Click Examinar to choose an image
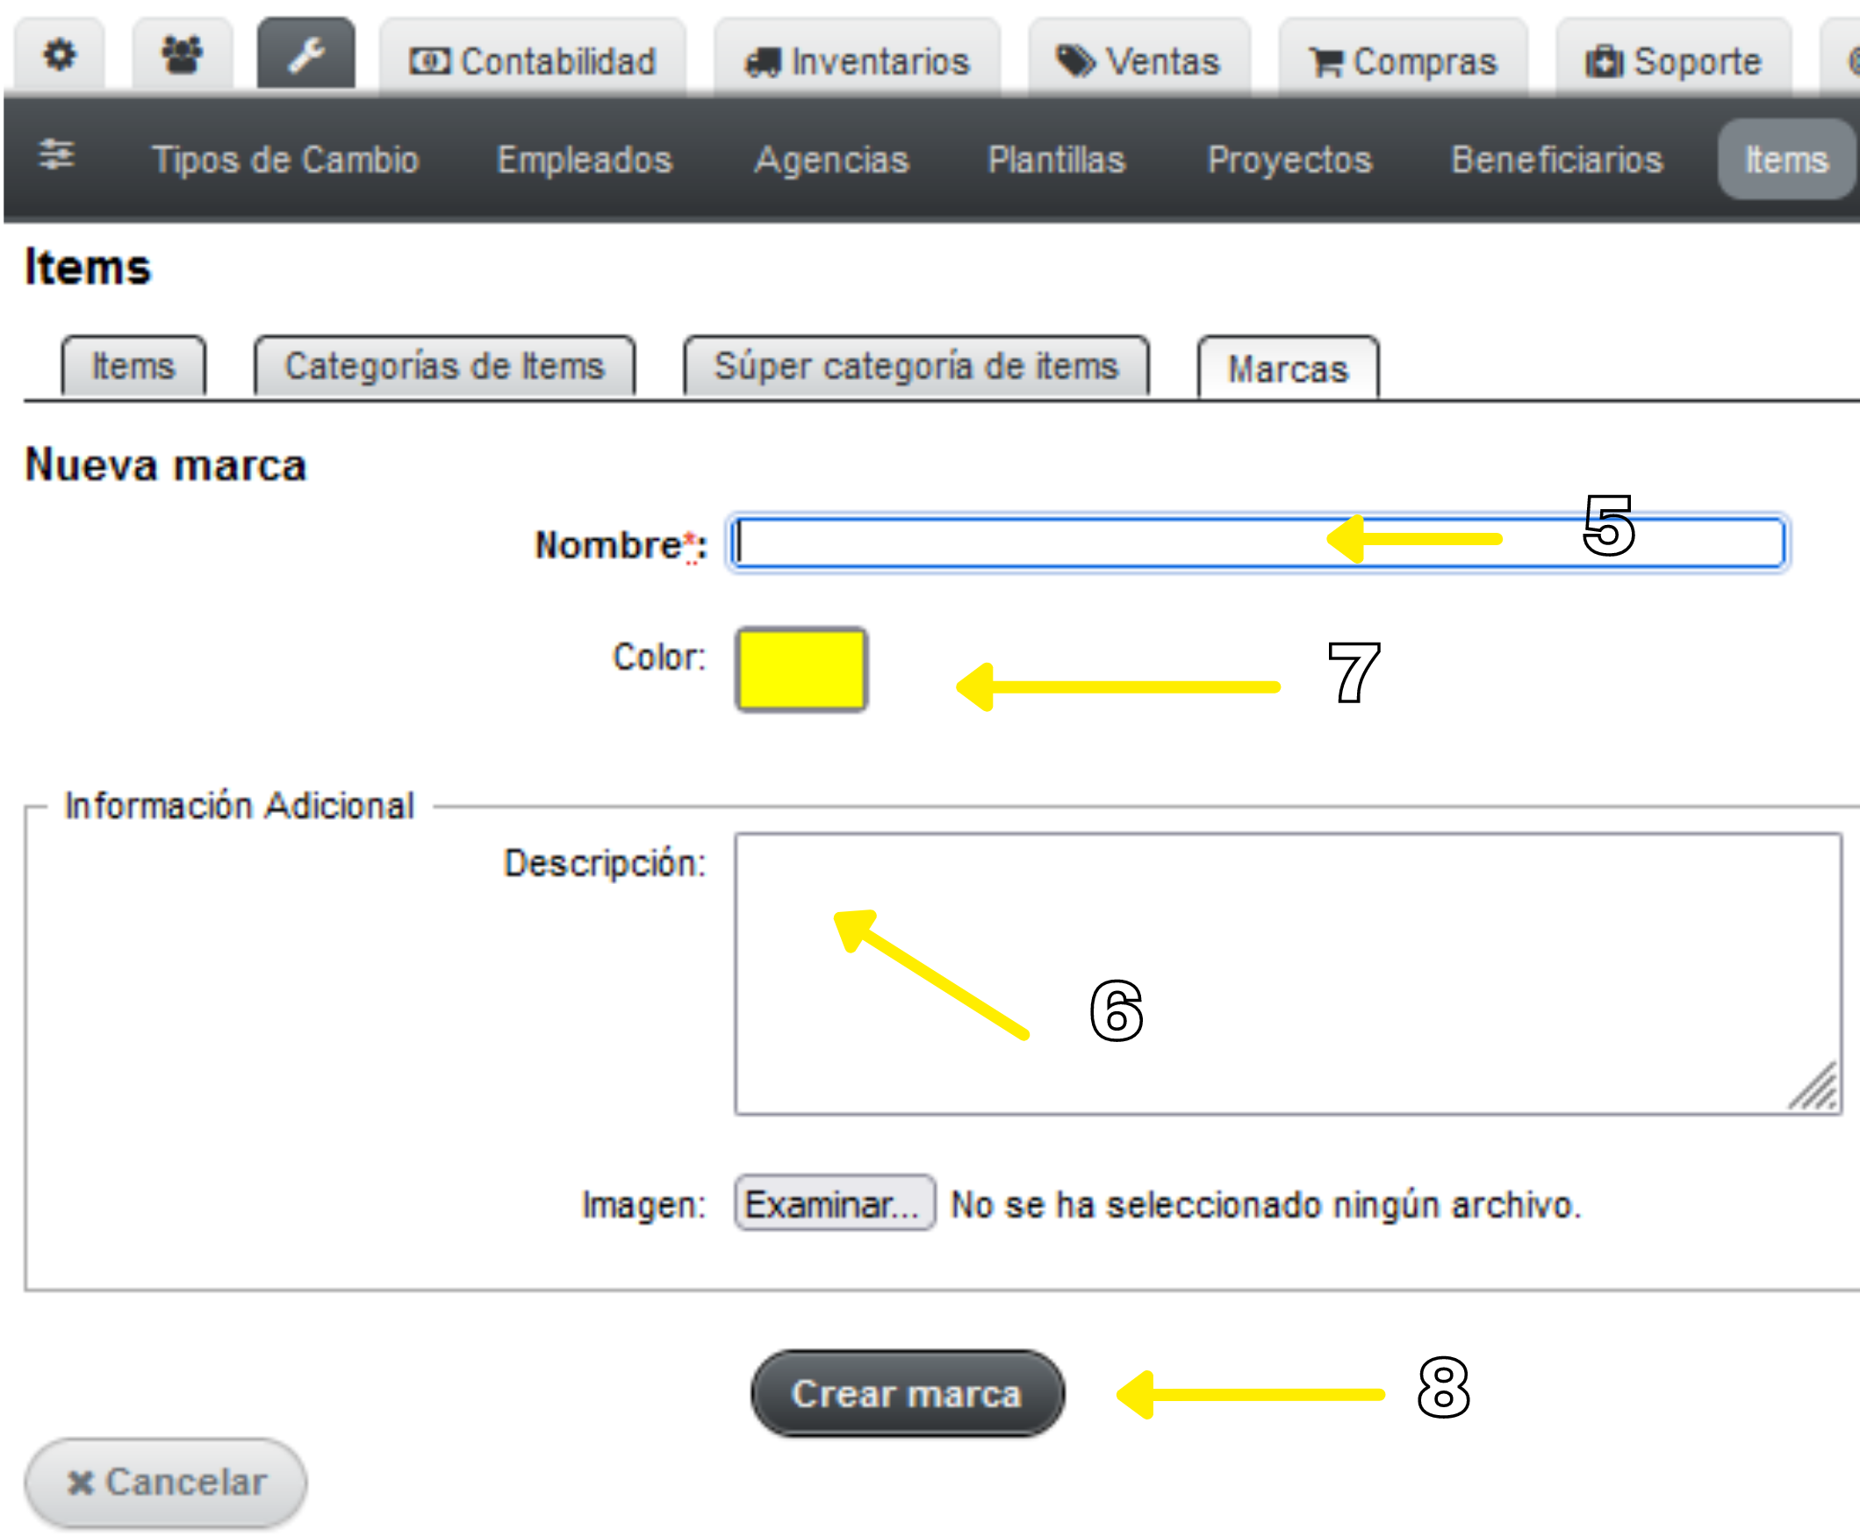Viewport: 1860px width, 1538px height. (x=835, y=1203)
